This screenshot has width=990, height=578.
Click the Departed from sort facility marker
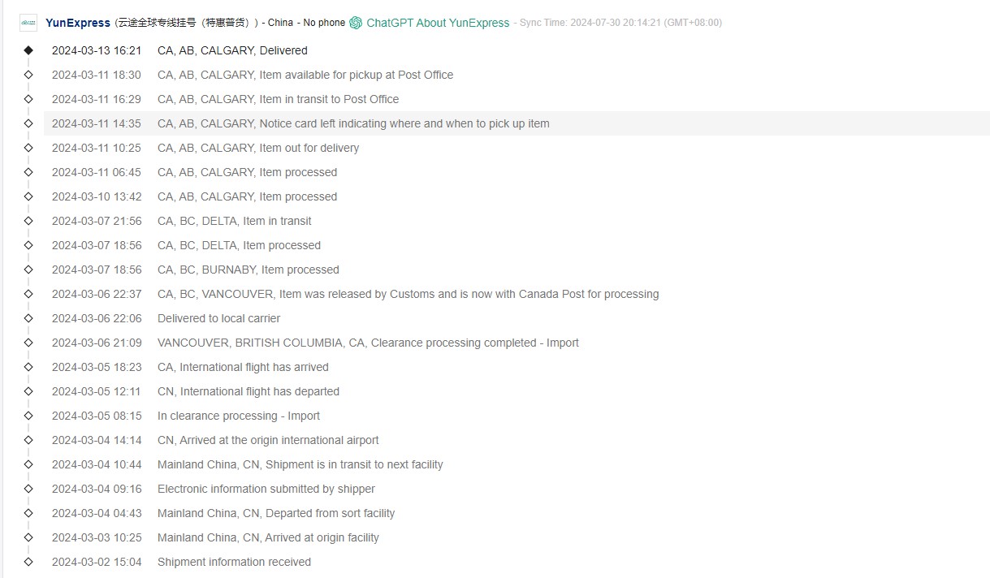coord(28,513)
